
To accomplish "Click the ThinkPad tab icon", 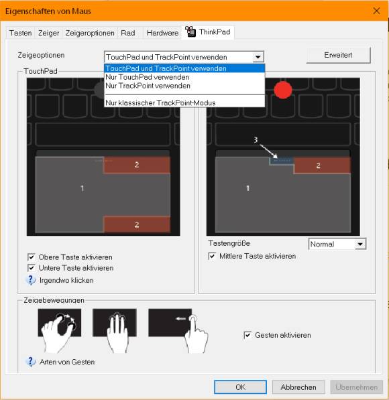I will [190, 31].
